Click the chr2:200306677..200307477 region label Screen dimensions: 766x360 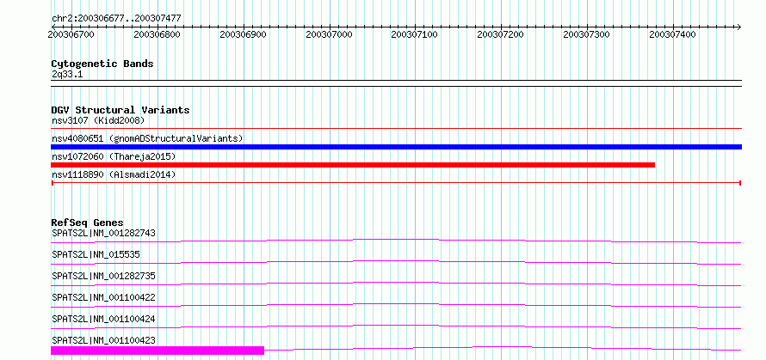point(116,18)
